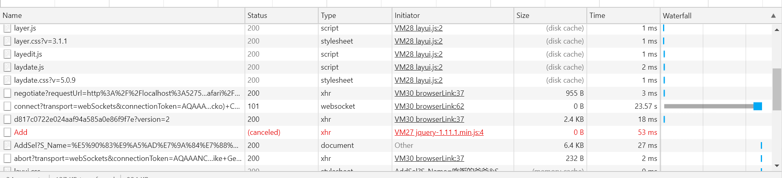The image size is (782, 178).
Task: Click the document icon for the AddSel request
Action: tap(7, 145)
